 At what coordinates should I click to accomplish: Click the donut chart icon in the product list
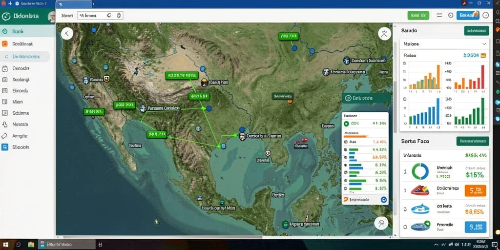pyautogui.click(x=420, y=171)
